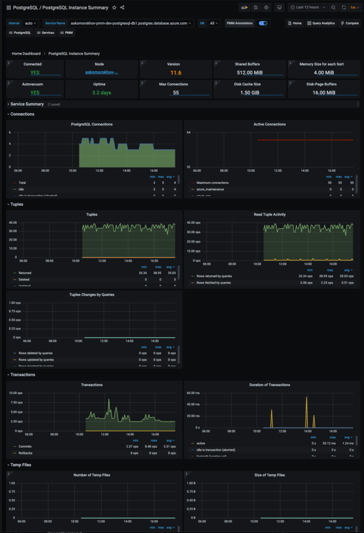Open the Interval auto dropdown
This screenshot has width=364, height=533.
tap(31, 23)
